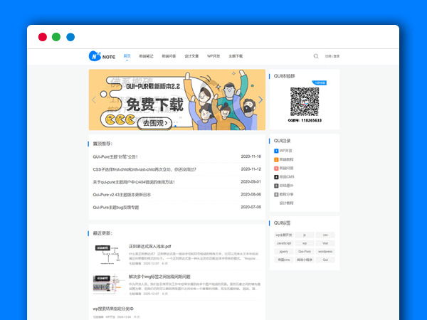Click the red window dot
This screenshot has width=427, height=320.
pos(43,37)
